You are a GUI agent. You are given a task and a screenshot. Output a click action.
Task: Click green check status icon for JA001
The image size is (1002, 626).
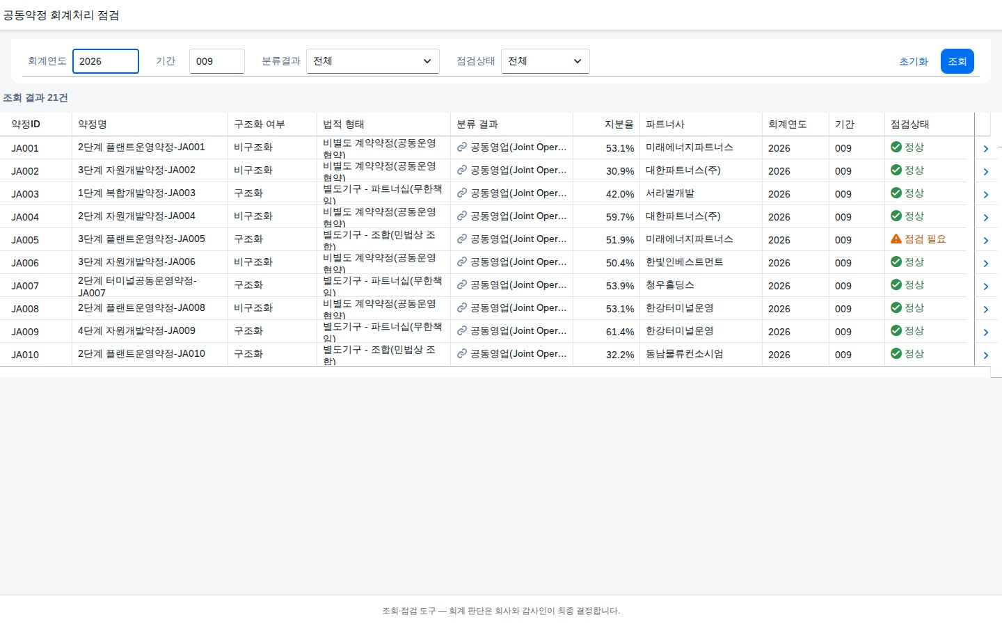[x=896, y=147]
